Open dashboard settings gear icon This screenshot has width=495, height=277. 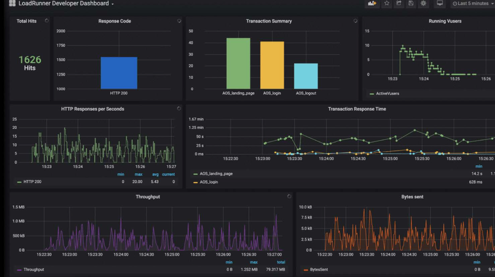(x=423, y=4)
